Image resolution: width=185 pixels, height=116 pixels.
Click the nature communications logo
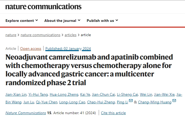(x=44, y=7)
